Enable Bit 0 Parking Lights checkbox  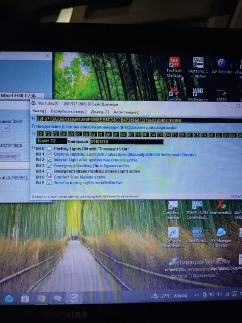[49, 148]
